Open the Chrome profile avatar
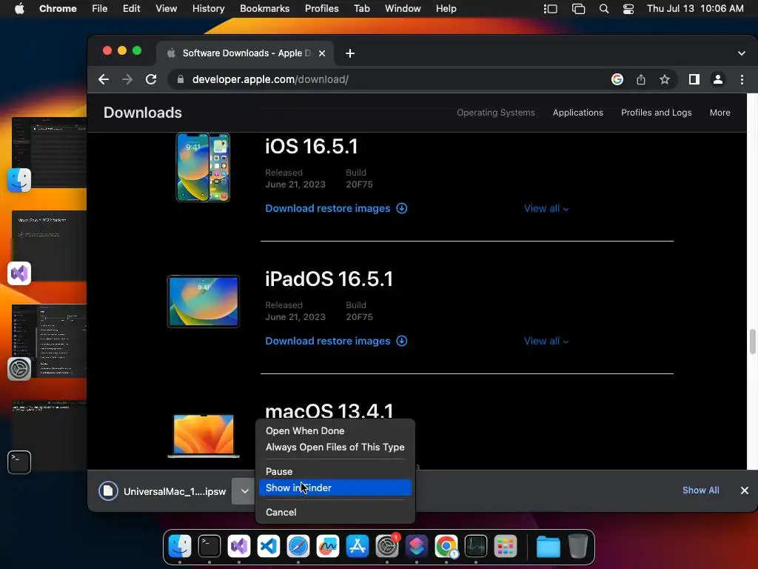 point(718,79)
